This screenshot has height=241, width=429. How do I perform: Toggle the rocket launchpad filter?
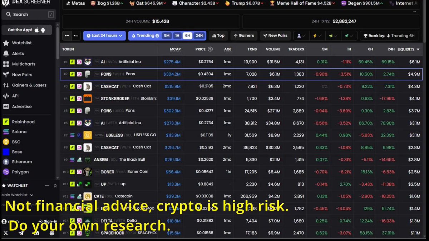(349, 36)
